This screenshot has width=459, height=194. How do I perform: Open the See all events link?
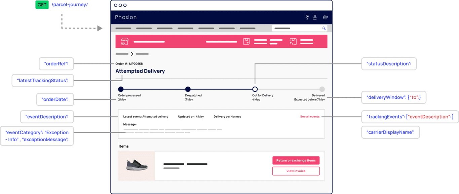point(310,117)
